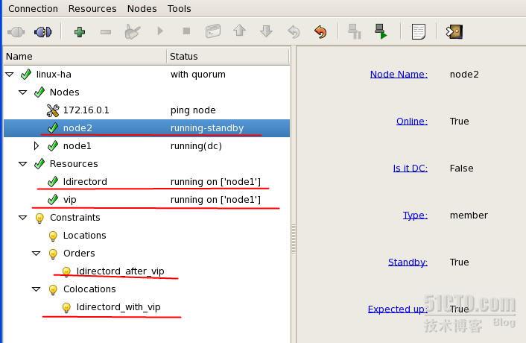
Task: Expand the node1 tree entry
Action: click(x=37, y=145)
